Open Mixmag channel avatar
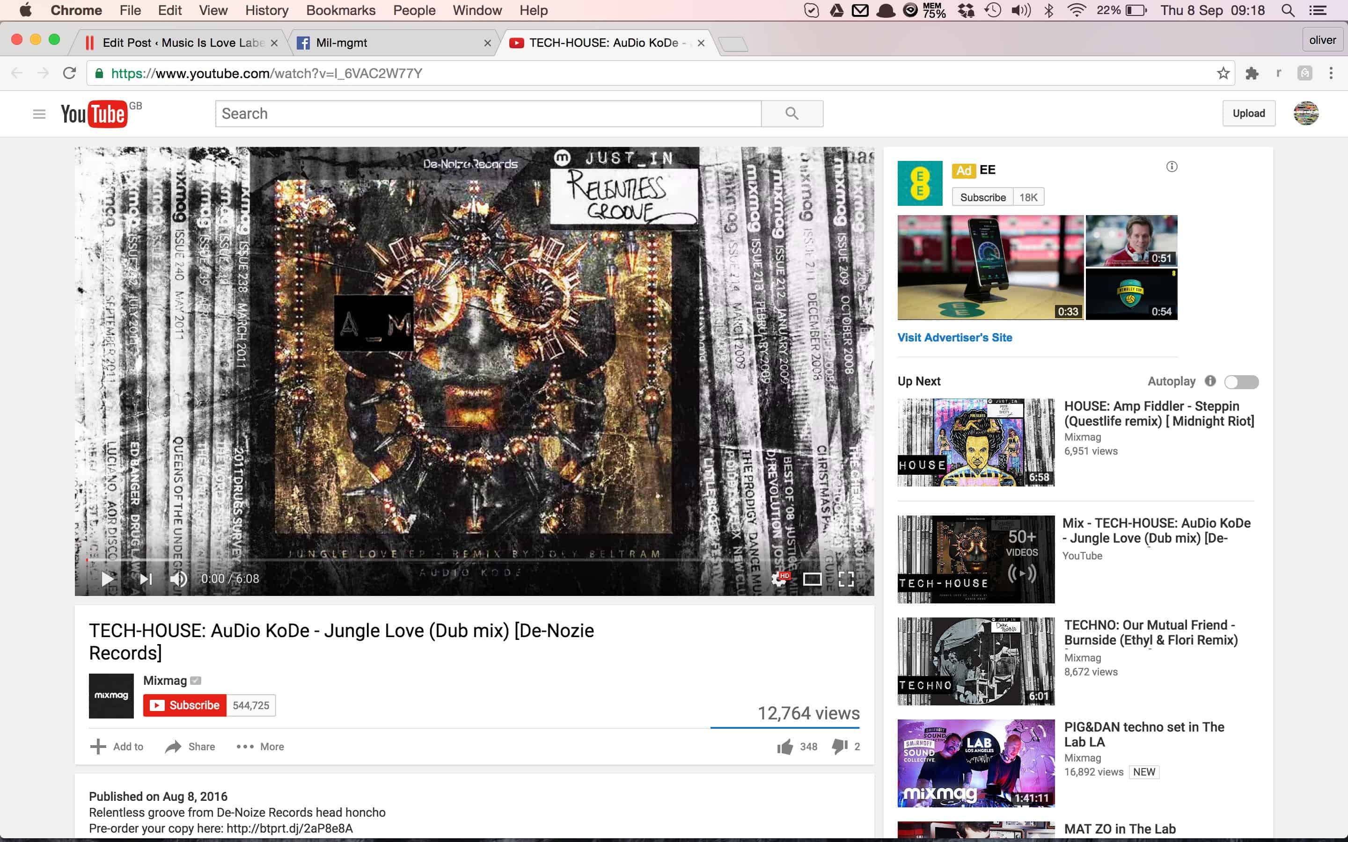The width and height of the screenshot is (1348, 842). coord(111,696)
